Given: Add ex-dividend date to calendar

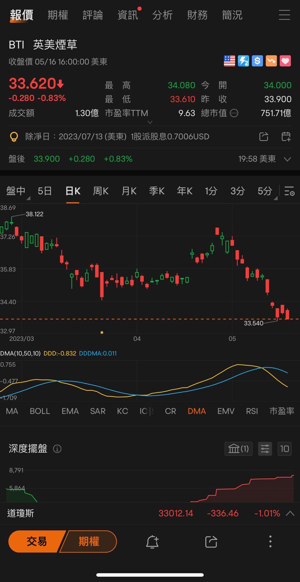Looking at the screenshot, I should tap(286, 137).
